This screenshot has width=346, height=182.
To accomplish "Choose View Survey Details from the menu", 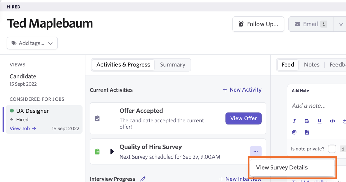I will [x=292, y=168].
